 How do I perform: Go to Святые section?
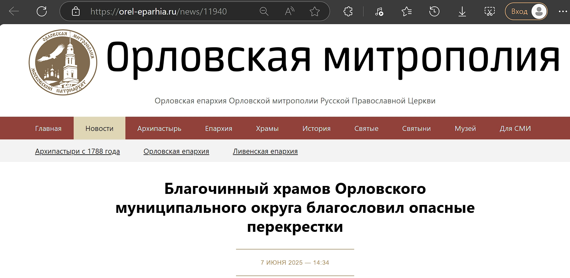coord(366,128)
